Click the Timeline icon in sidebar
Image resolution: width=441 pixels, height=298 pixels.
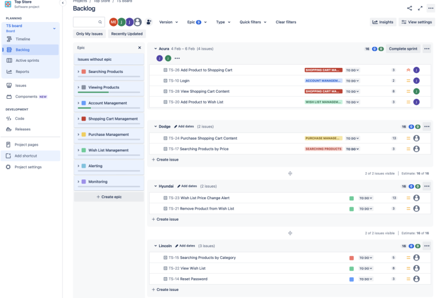[x=9, y=39]
